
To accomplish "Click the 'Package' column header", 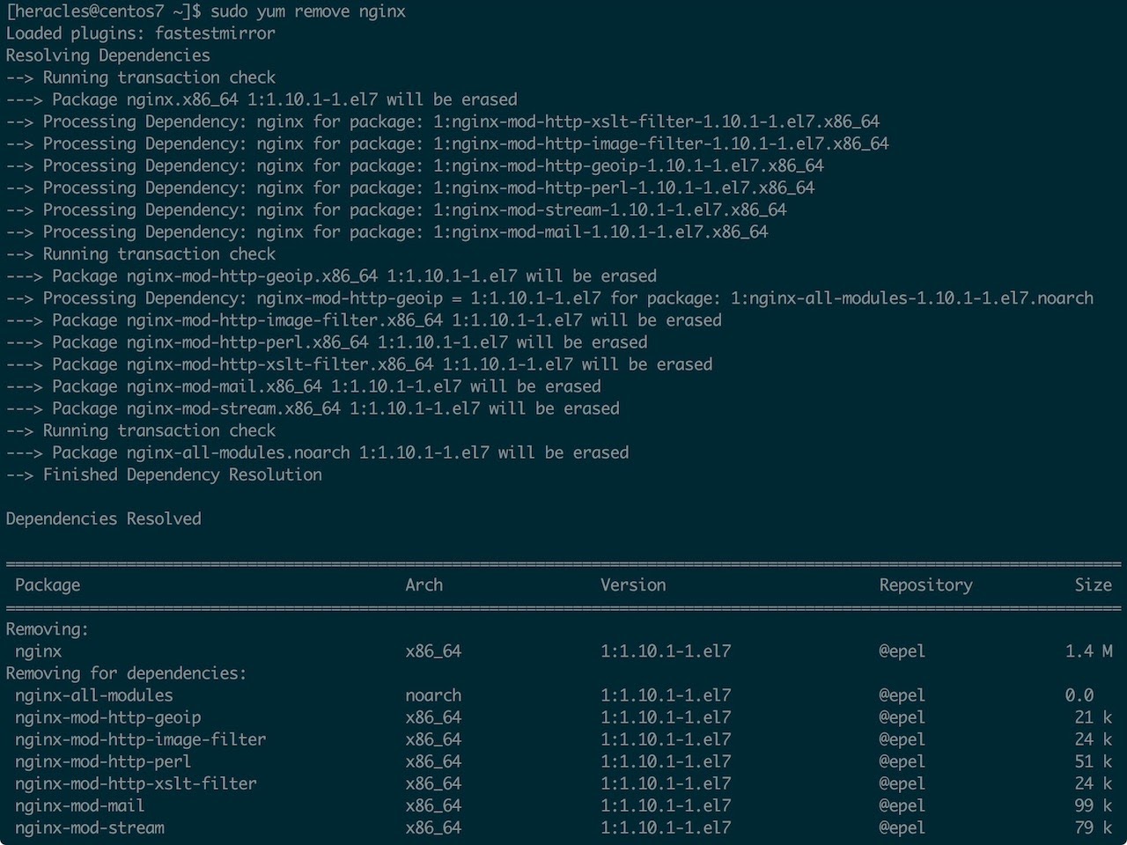I will [48, 584].
